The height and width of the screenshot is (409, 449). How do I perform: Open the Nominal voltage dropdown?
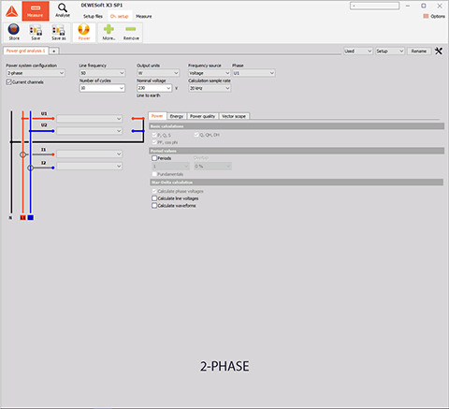(154, 88)
